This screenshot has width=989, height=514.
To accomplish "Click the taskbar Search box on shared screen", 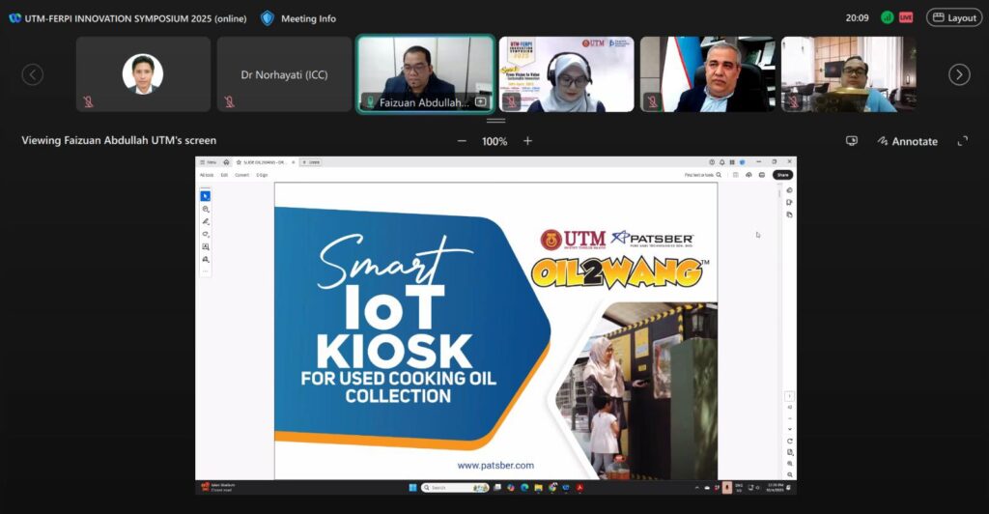I will [456, 488].
